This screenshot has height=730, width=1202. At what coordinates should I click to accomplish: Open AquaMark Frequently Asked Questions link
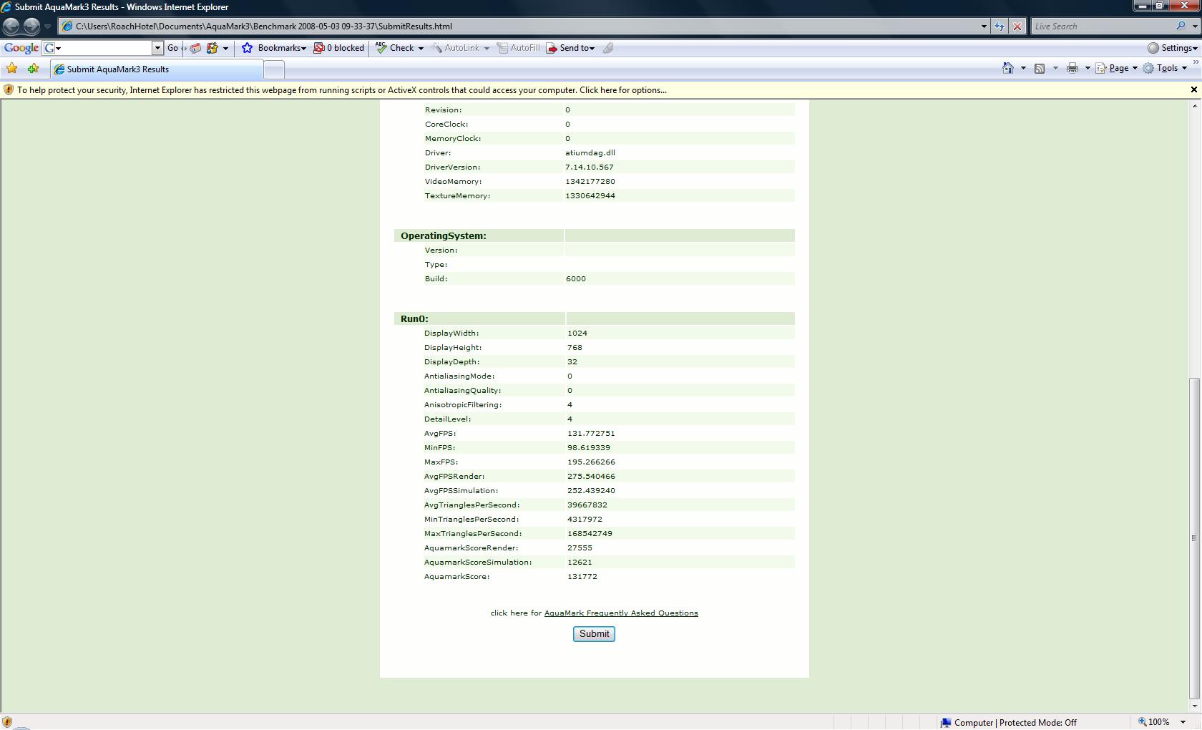click(x=621, y=613)
